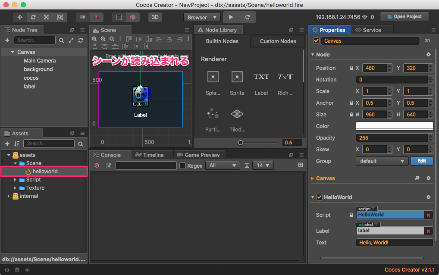Clear the console log

97,166
